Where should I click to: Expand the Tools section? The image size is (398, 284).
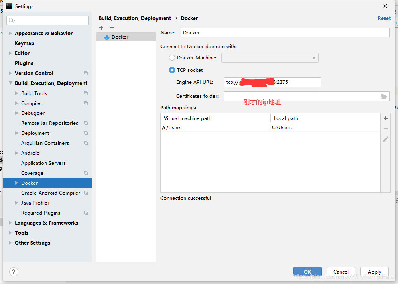click(10, 233)
